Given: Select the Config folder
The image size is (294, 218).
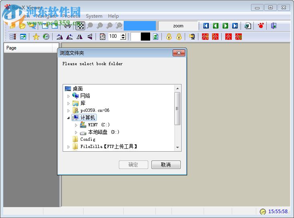Looking at the screenshot, I should coord(88,139).
